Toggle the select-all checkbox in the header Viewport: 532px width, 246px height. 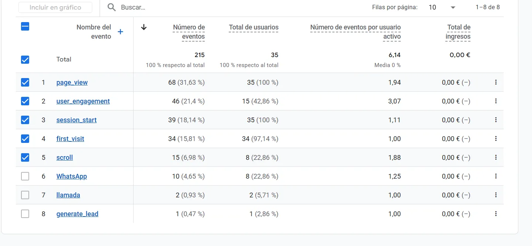(x=25, y=27)
